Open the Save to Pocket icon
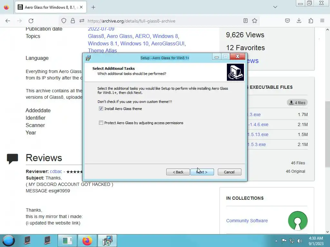This screenshot has height=247, width=330. click(x=287, y=21)
